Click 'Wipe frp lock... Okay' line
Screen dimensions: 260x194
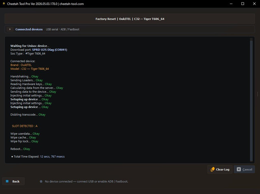24,141
